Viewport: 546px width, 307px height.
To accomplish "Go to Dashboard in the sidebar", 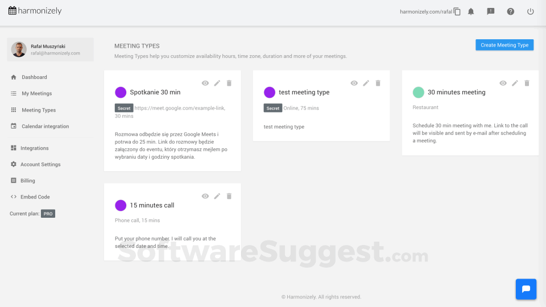I will point(34,77).
